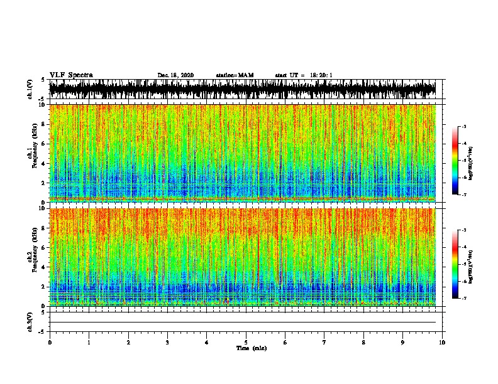
Task: Click inside the ch.2 spectrogram panel
Action: pyautogui.click(x=242, y=257)
